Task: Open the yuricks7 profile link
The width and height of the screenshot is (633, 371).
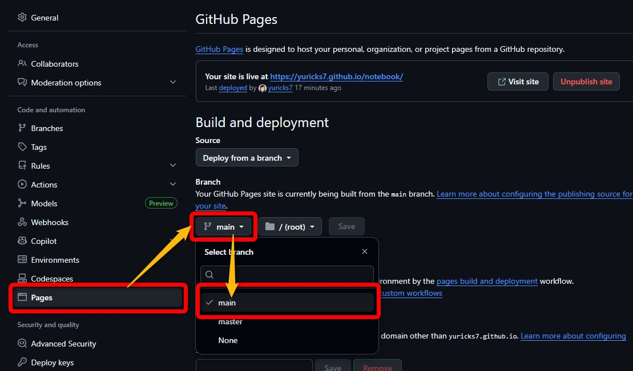Action: (280, 88)
